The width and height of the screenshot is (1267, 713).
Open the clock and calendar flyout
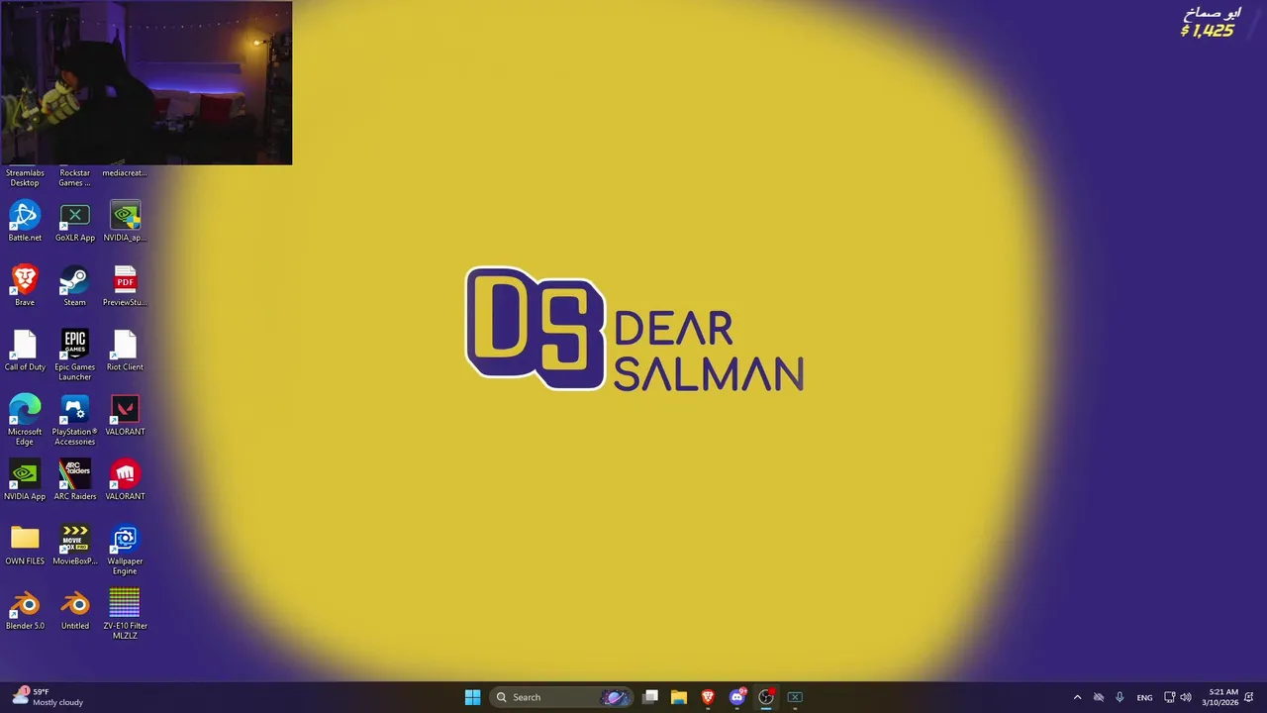pos(1219,697)
